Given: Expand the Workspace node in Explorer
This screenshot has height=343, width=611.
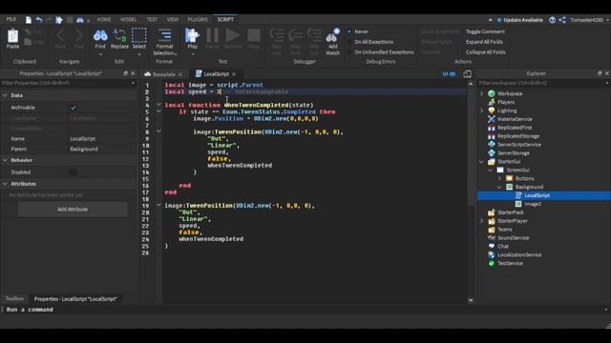Looking at the screenshot, I should [481, 93].
